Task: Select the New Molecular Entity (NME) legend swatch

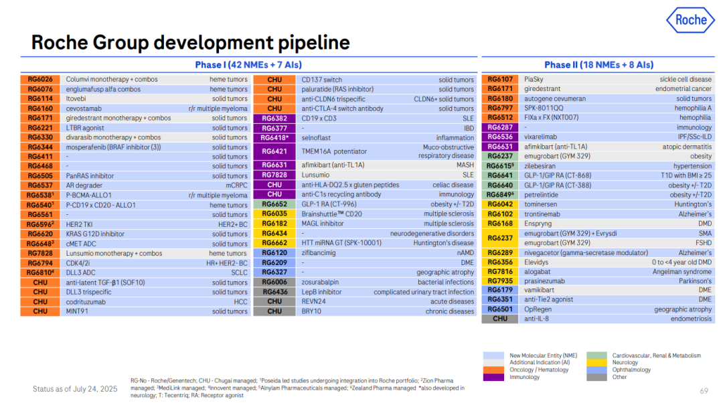Action: click(493, 355)
